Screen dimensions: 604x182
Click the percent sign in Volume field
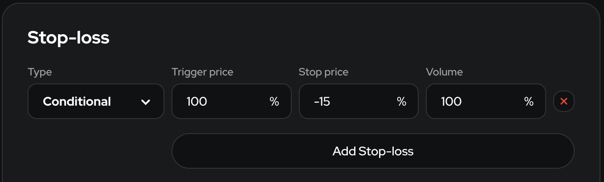pos(529,102)
